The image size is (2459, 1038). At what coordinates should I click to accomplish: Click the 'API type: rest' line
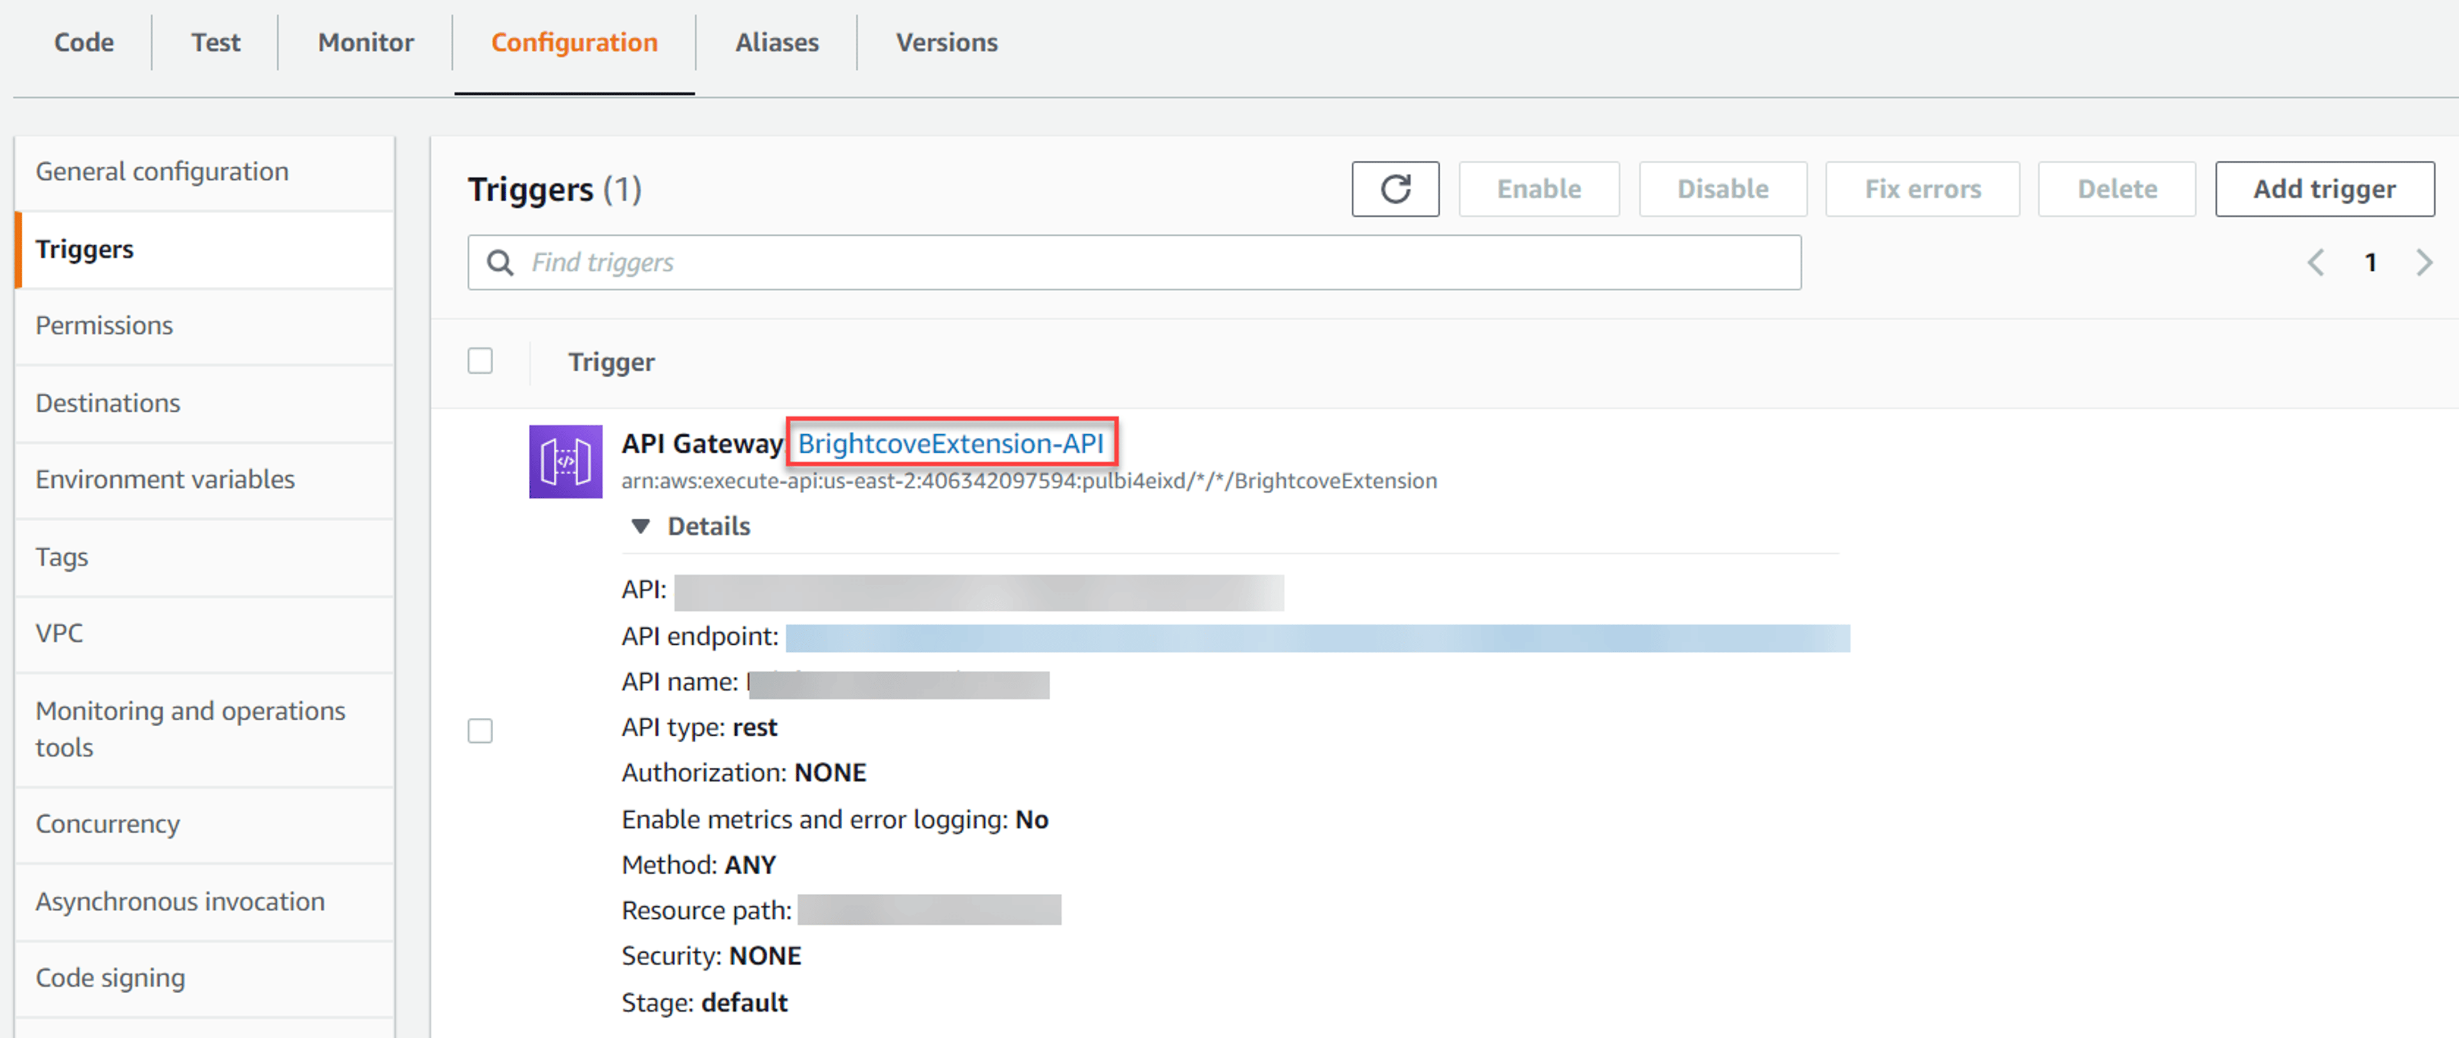tap(700, 727)
